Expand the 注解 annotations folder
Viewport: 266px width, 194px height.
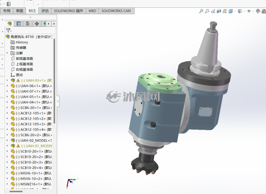(7, 53)
